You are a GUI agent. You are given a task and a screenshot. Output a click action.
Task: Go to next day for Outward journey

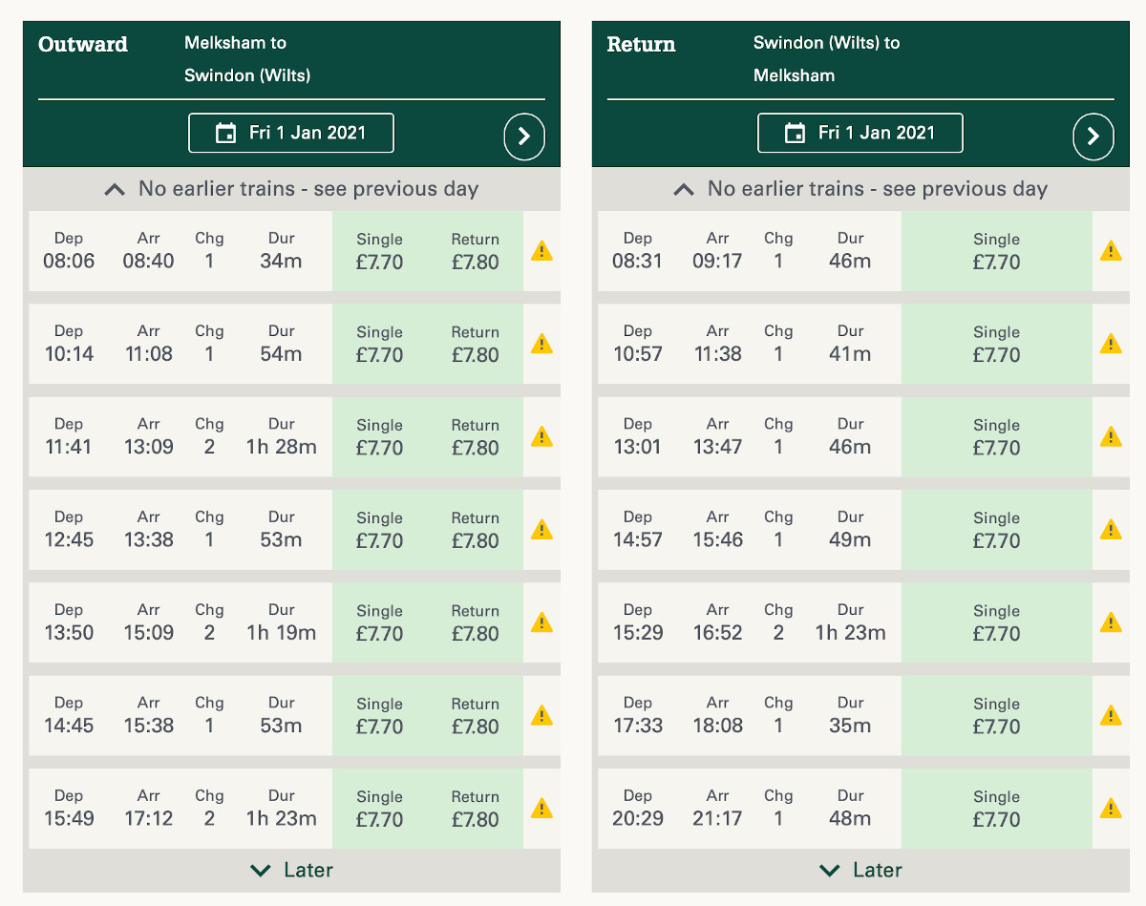pyautogui.click(x=524, y=137)
